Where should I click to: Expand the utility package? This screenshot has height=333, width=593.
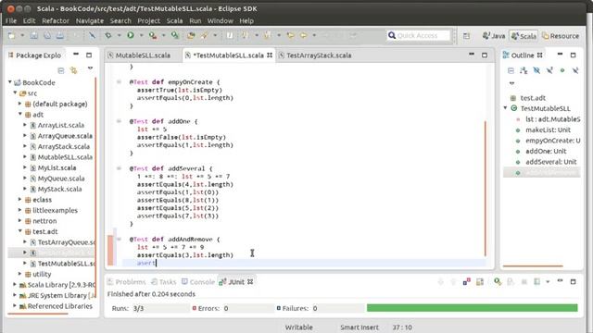(x=20, y=274)
